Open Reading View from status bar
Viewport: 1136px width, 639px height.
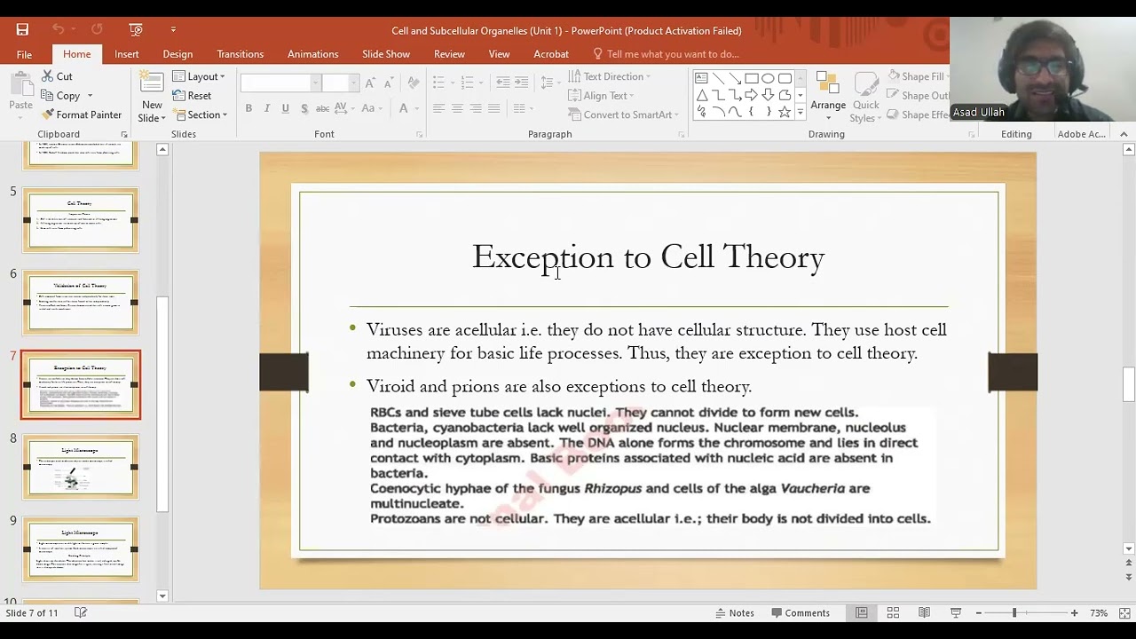[924, 612]
